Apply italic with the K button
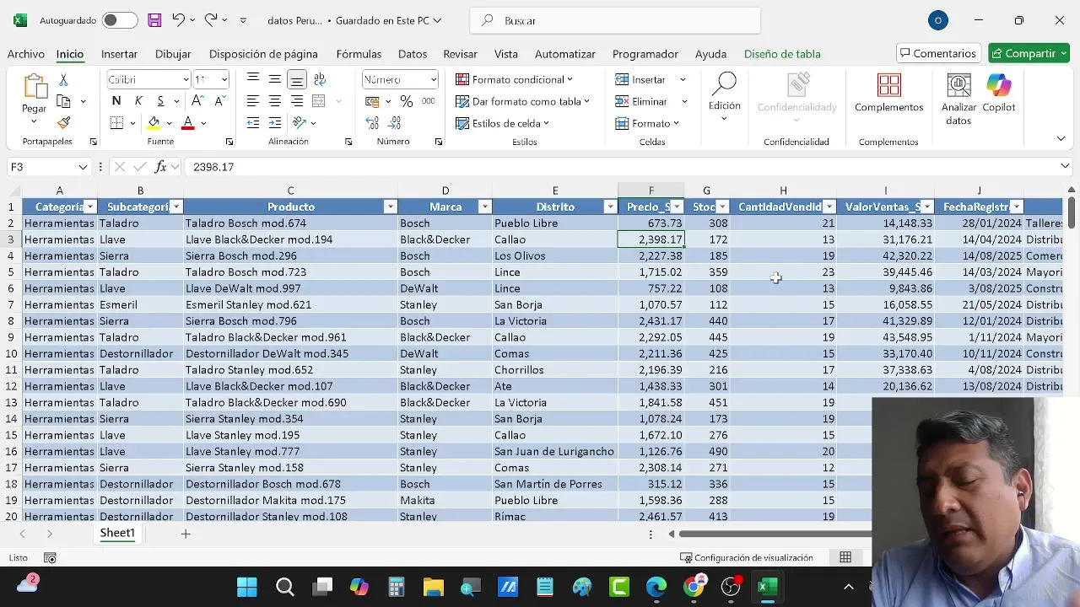The height and width of the screenshot is (607, 1080). coord(138,101)
